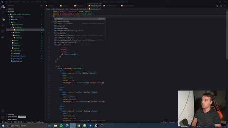Open the View menu
This screenshot has width=228, height=128.
24,2
